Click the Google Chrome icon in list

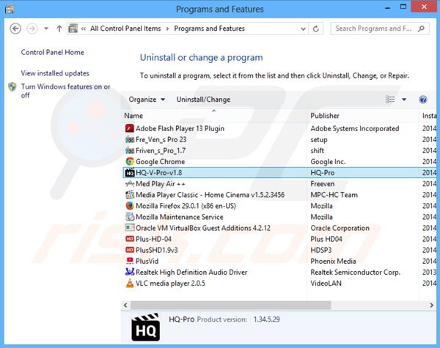pos(129,161)
